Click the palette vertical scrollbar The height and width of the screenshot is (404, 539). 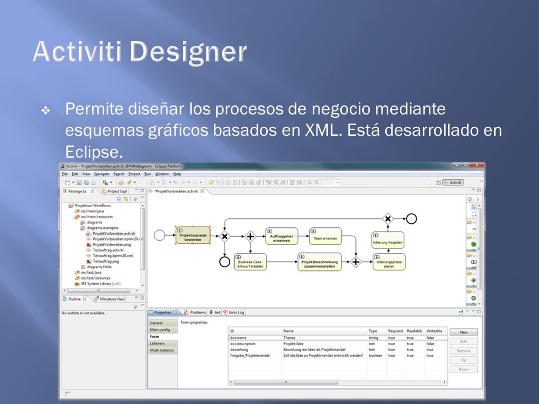point(479,249)
